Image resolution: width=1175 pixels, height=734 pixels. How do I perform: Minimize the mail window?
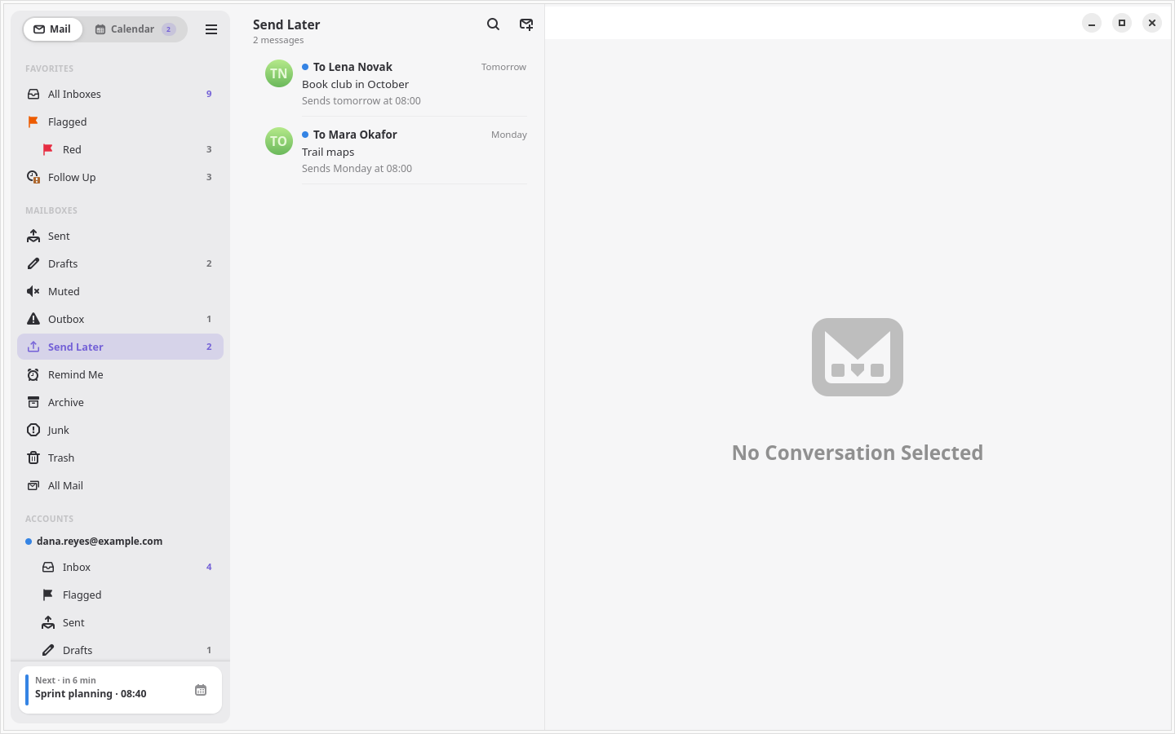click(x=1092, y=24)
